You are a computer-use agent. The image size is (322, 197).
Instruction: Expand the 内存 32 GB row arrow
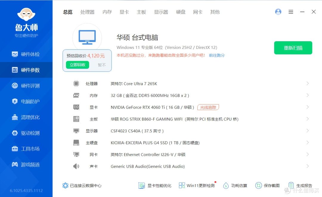point(307,95)
